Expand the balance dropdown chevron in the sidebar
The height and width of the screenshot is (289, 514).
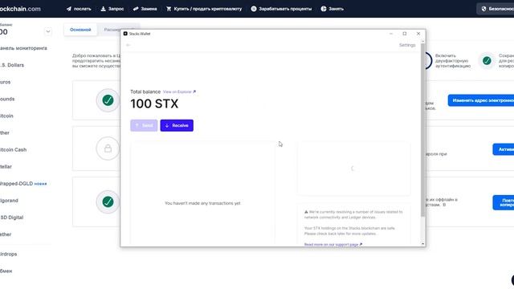pos(48,32)
